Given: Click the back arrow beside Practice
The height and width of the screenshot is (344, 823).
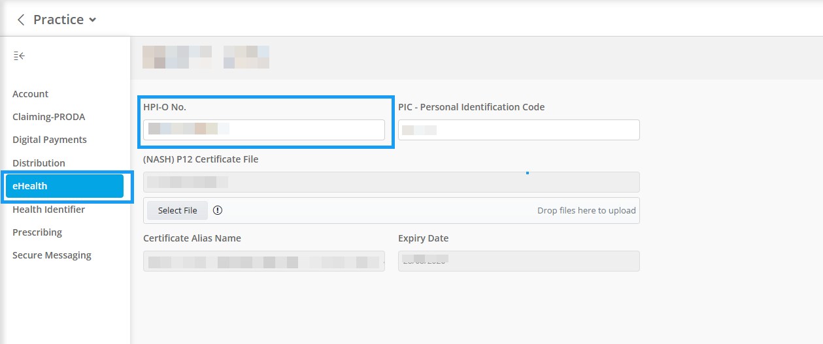Looking at the screenshot, I should (21, 20).
